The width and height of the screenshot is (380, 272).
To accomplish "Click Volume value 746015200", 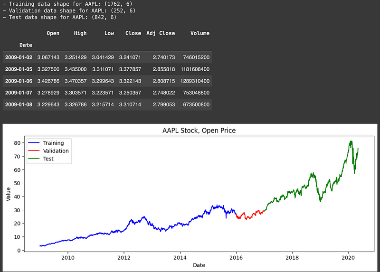I will 196,57.
